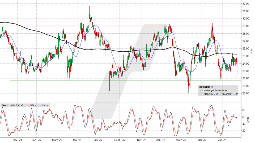Click the 25.00 price axis label
Viewport: 255px width, 143px height.
(245, 56)
